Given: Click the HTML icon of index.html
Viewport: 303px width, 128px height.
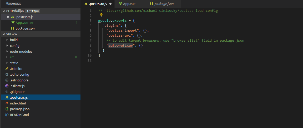Looking at the screenshot, I should [x=7, y=103].
